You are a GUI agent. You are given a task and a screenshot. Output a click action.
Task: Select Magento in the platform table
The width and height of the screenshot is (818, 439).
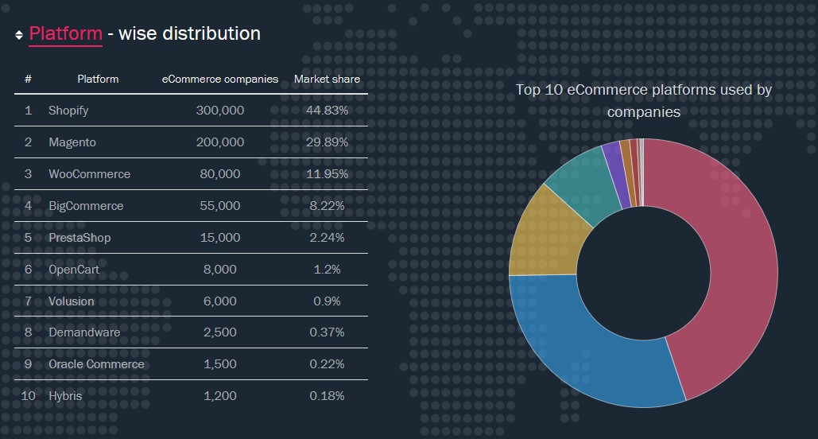pyautogui.click(x=72, y=142)
